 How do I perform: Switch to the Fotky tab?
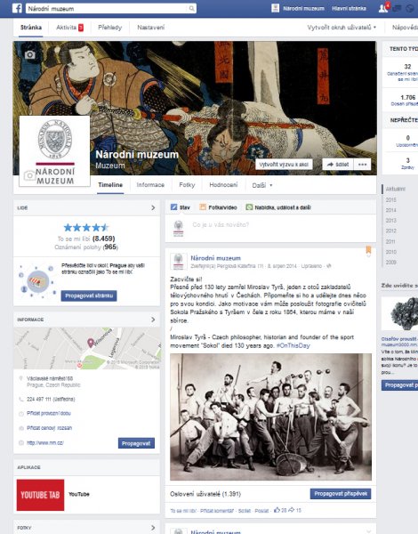(x=187, y=185)
